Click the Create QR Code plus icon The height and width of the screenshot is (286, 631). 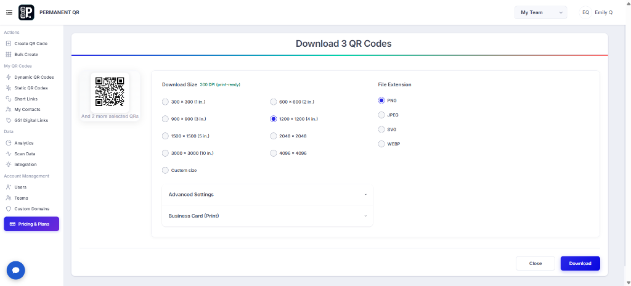click(9, 44)
